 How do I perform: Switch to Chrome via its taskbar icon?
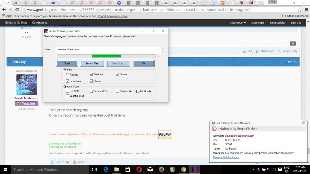pos(183,169)
